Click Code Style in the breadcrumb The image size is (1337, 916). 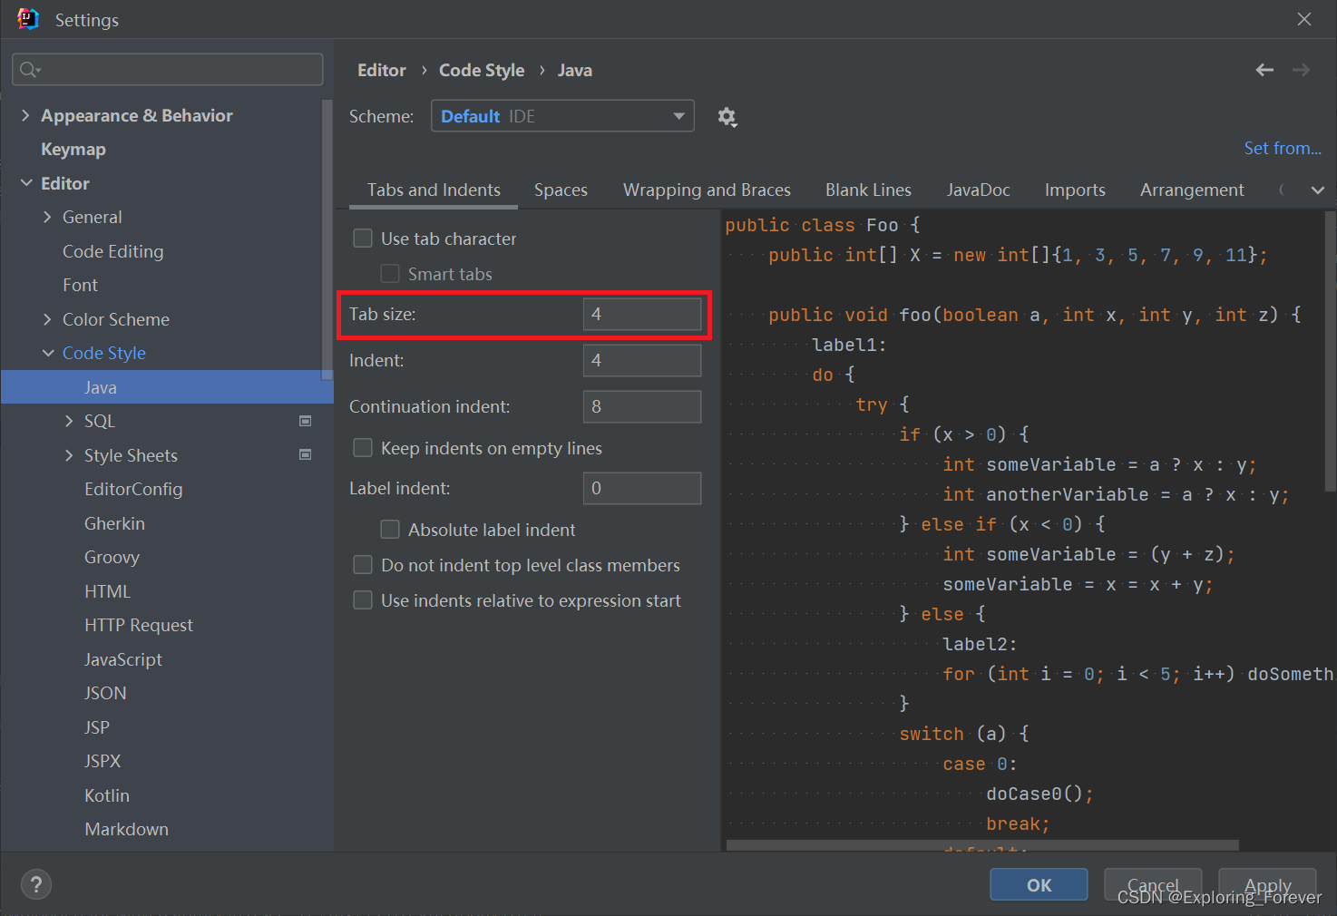(x=482, y=70)
